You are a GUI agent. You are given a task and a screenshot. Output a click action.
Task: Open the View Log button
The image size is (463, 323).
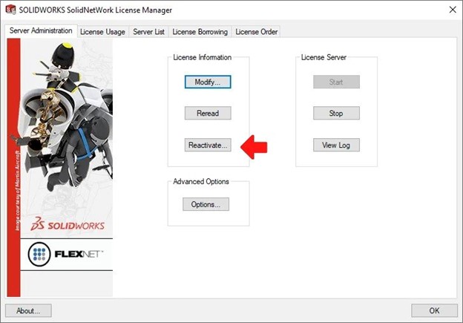click(335, 145)
